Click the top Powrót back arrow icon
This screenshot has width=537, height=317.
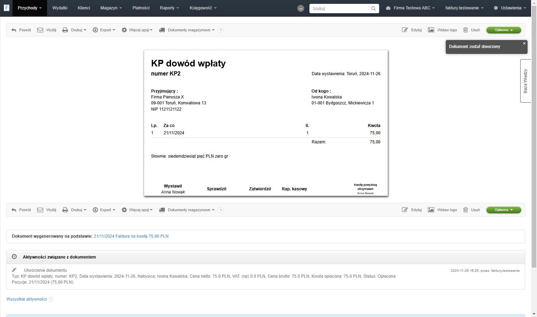[14, 30]
